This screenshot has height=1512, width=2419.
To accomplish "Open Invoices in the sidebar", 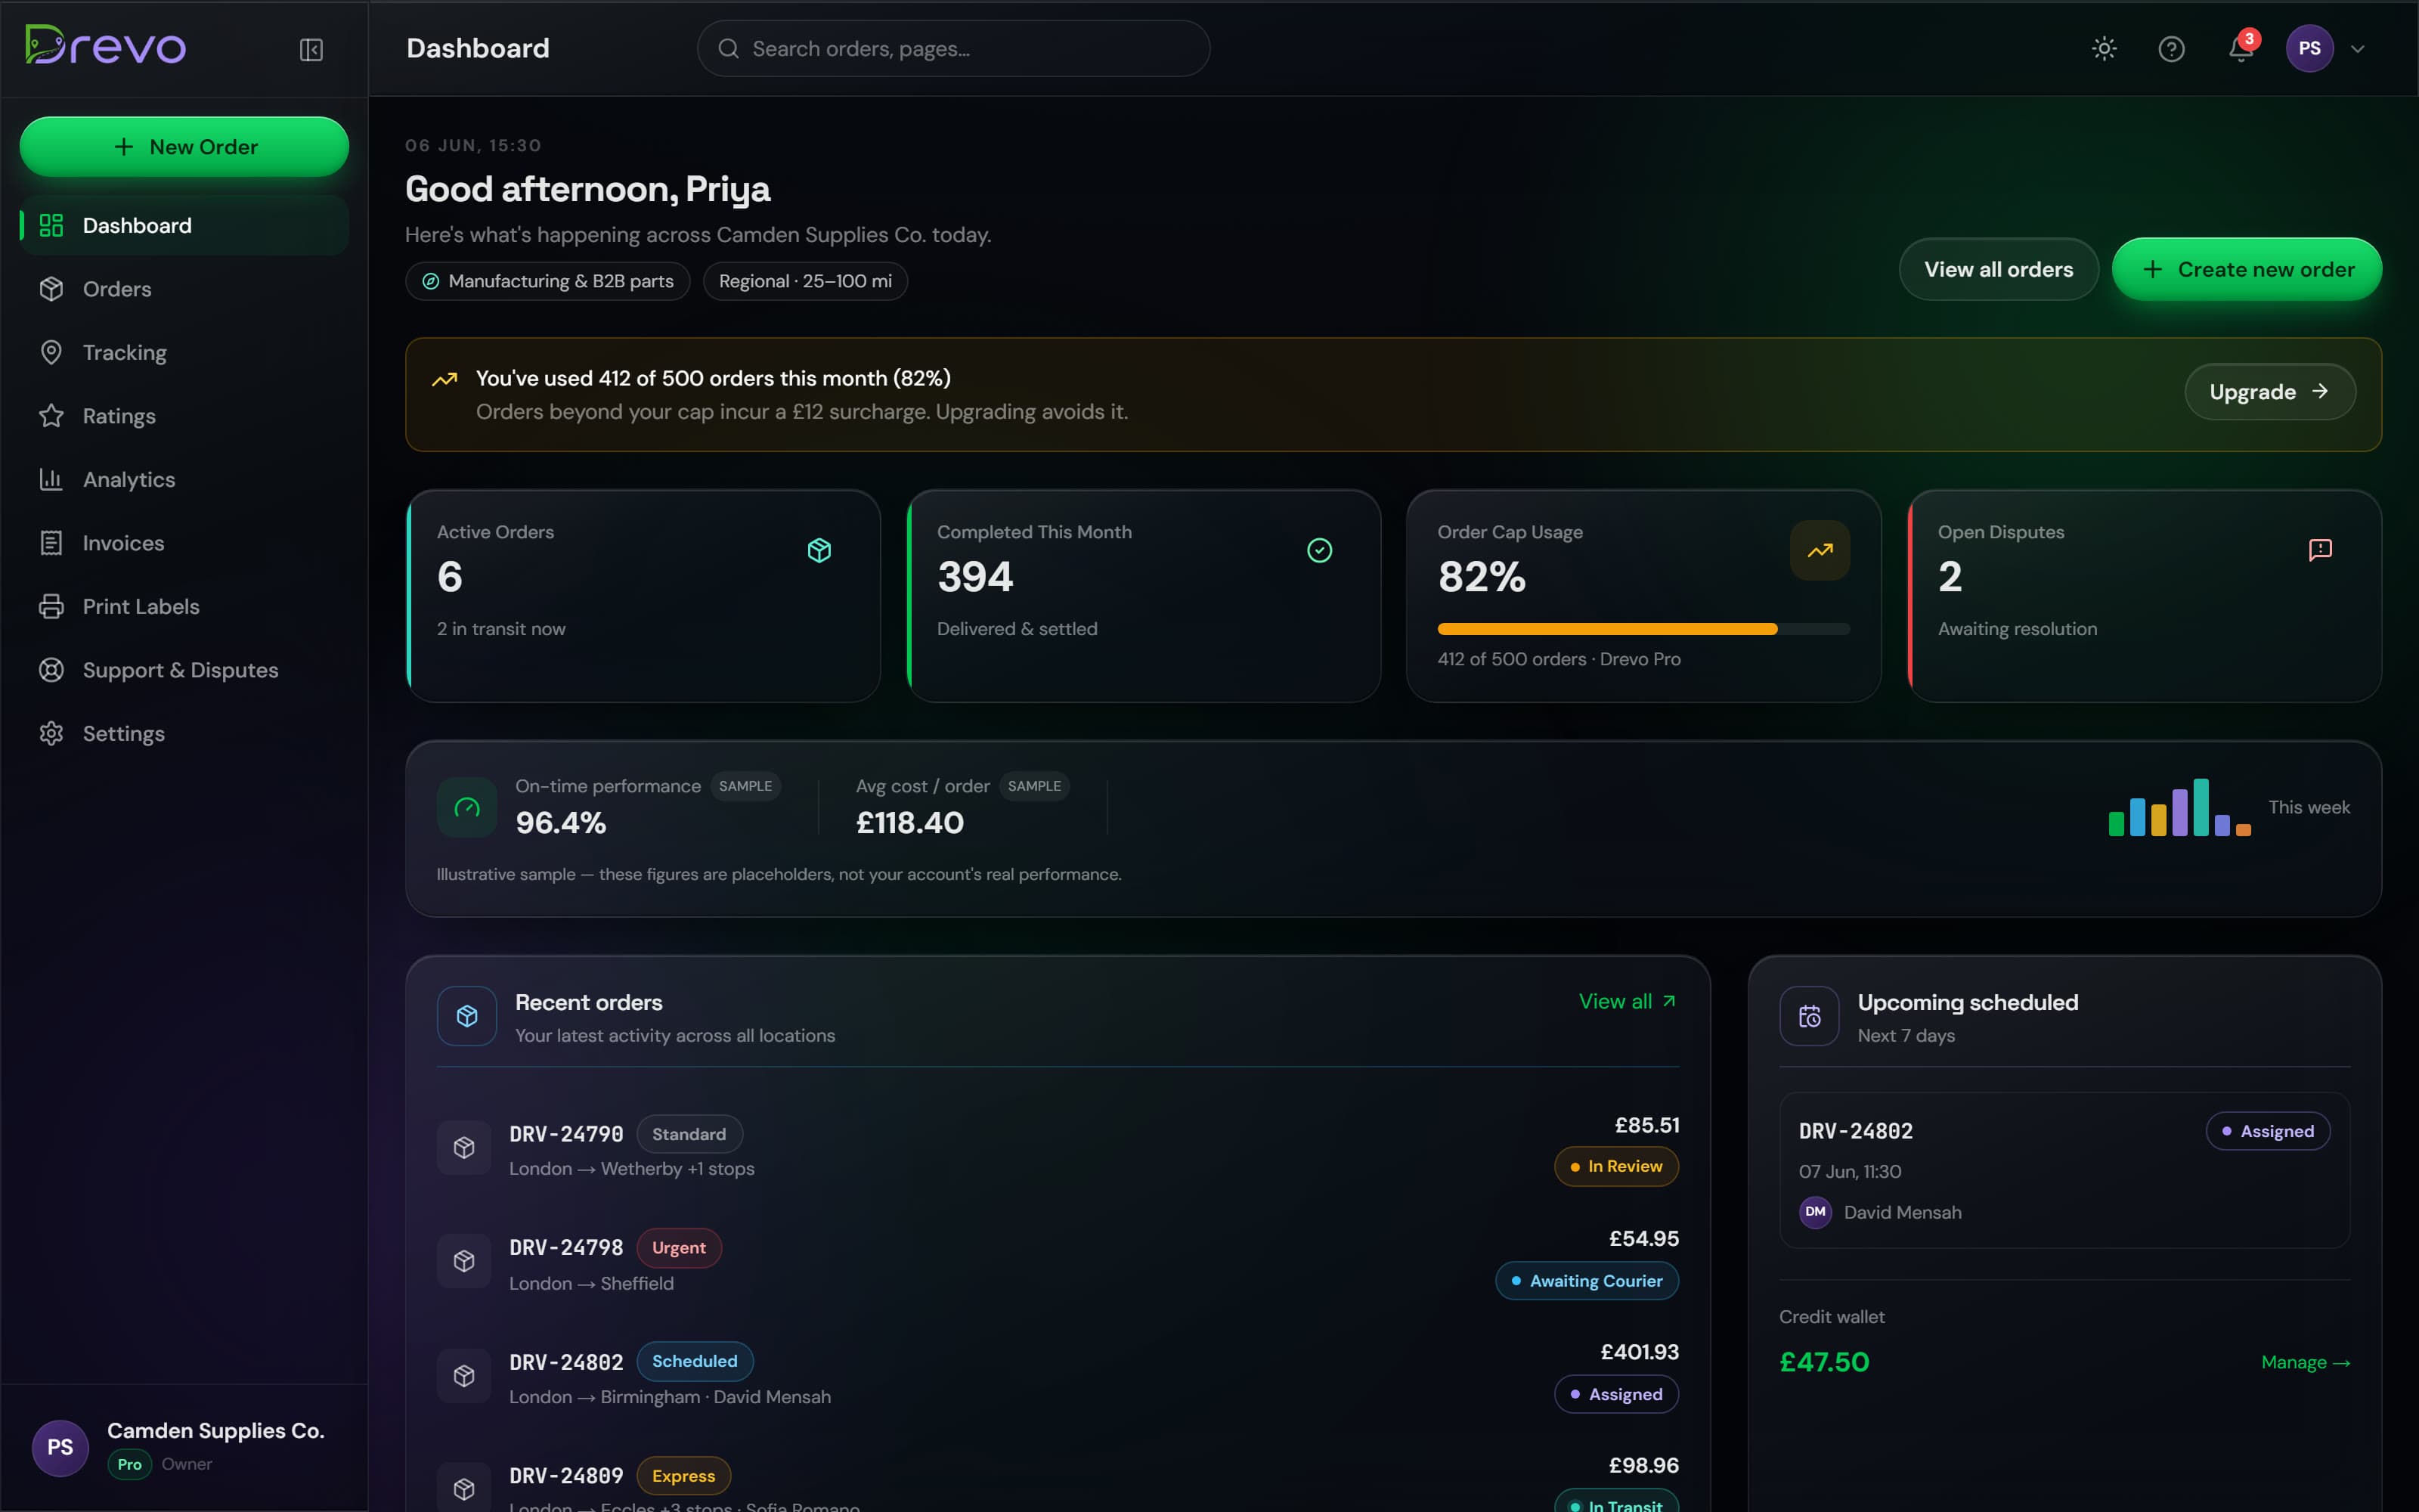I will point(184,543).
